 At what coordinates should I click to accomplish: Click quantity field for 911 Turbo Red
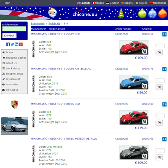click(160, 116)
